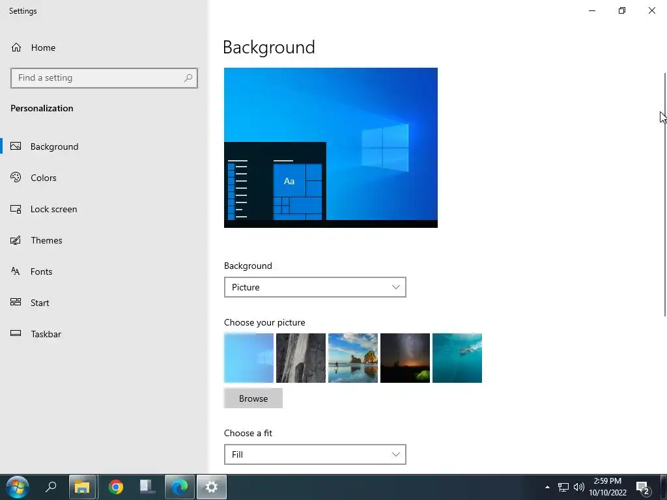The image size is (667, 500).
Task: Click the network tray icon
Action: 563,487
